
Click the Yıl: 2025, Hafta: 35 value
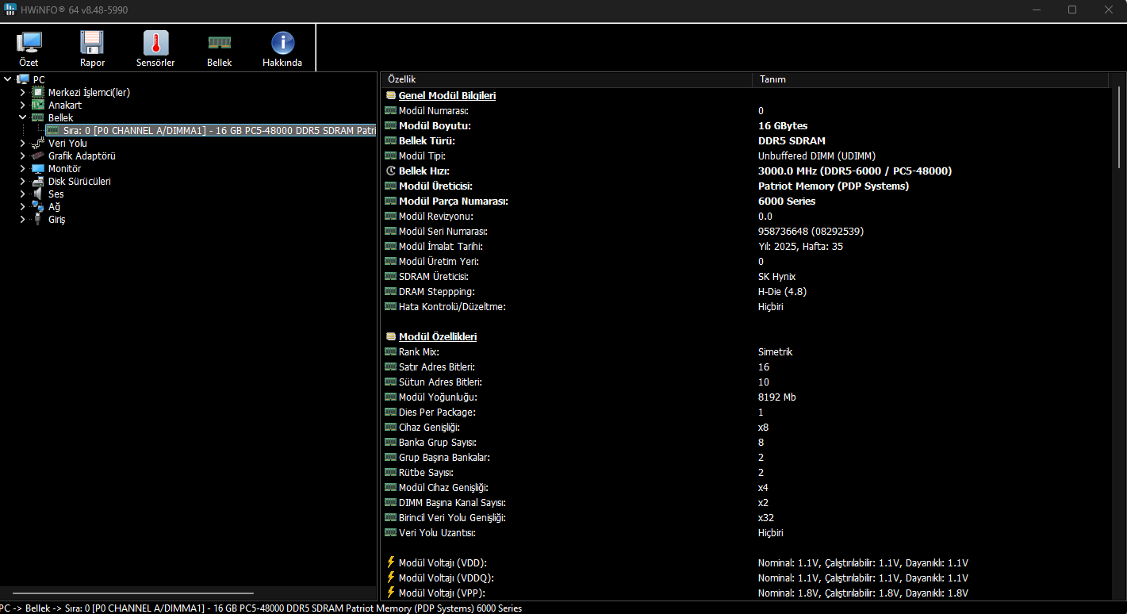(800, 246)
